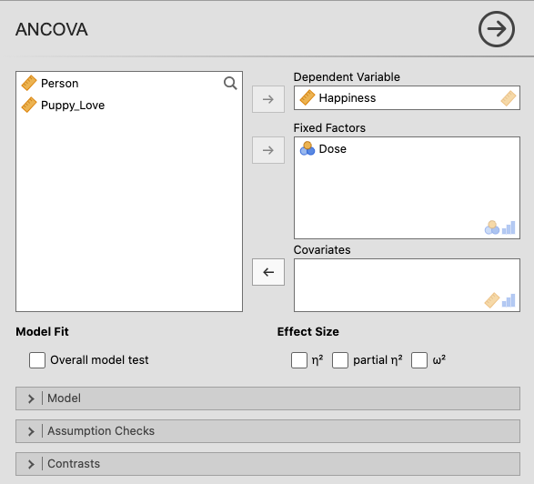The height and width of the screenshot is (484, 534).
Task: Click the faded ruler icon in the Dependent Variable box
Action: click(509, 98)
